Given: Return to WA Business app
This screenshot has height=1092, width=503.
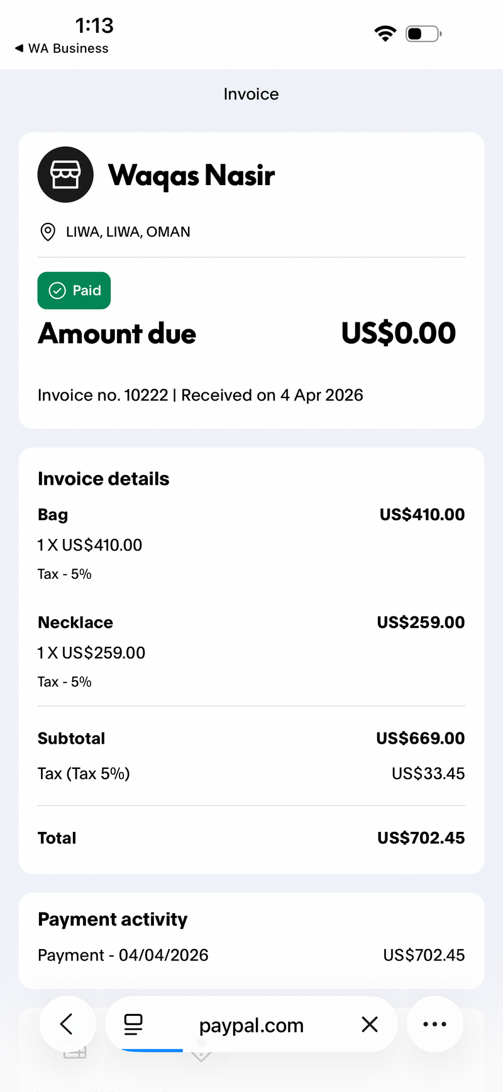Looking at the screenshot, I should point(62,48).
